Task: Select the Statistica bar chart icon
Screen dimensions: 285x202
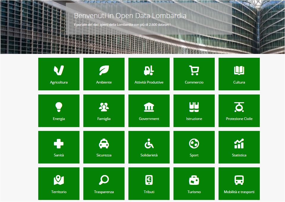Action: (239, 144)
